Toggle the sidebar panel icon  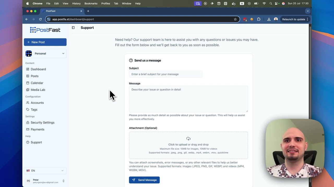coord(73,28)
